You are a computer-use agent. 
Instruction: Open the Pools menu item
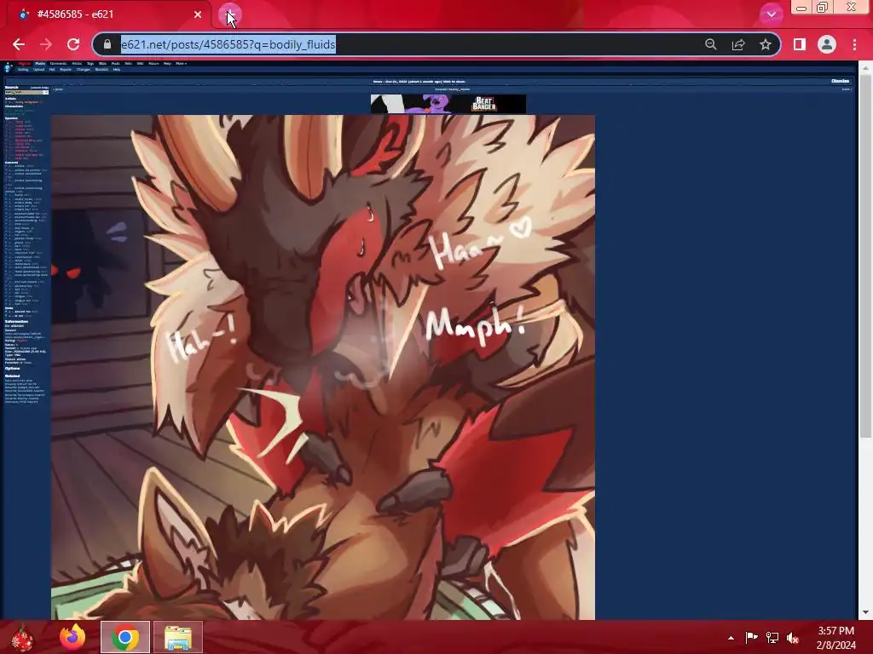coord(115,63)
